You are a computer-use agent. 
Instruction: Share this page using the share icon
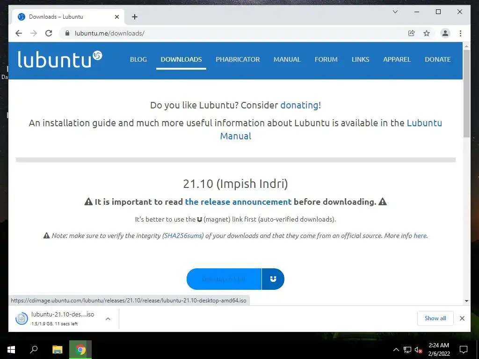[412, 33]
